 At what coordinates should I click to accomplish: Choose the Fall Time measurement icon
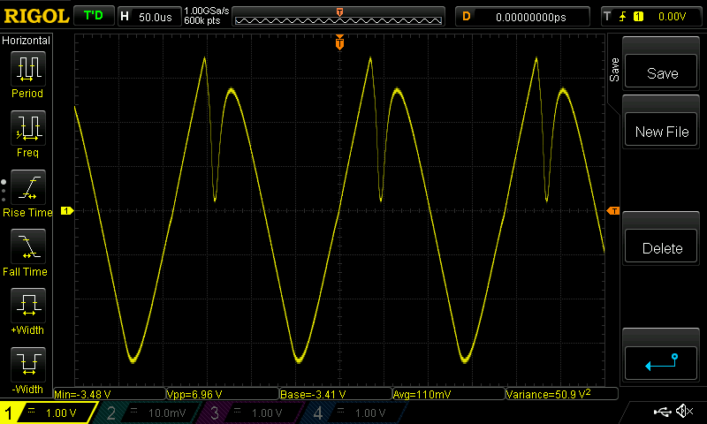point(27,246)
